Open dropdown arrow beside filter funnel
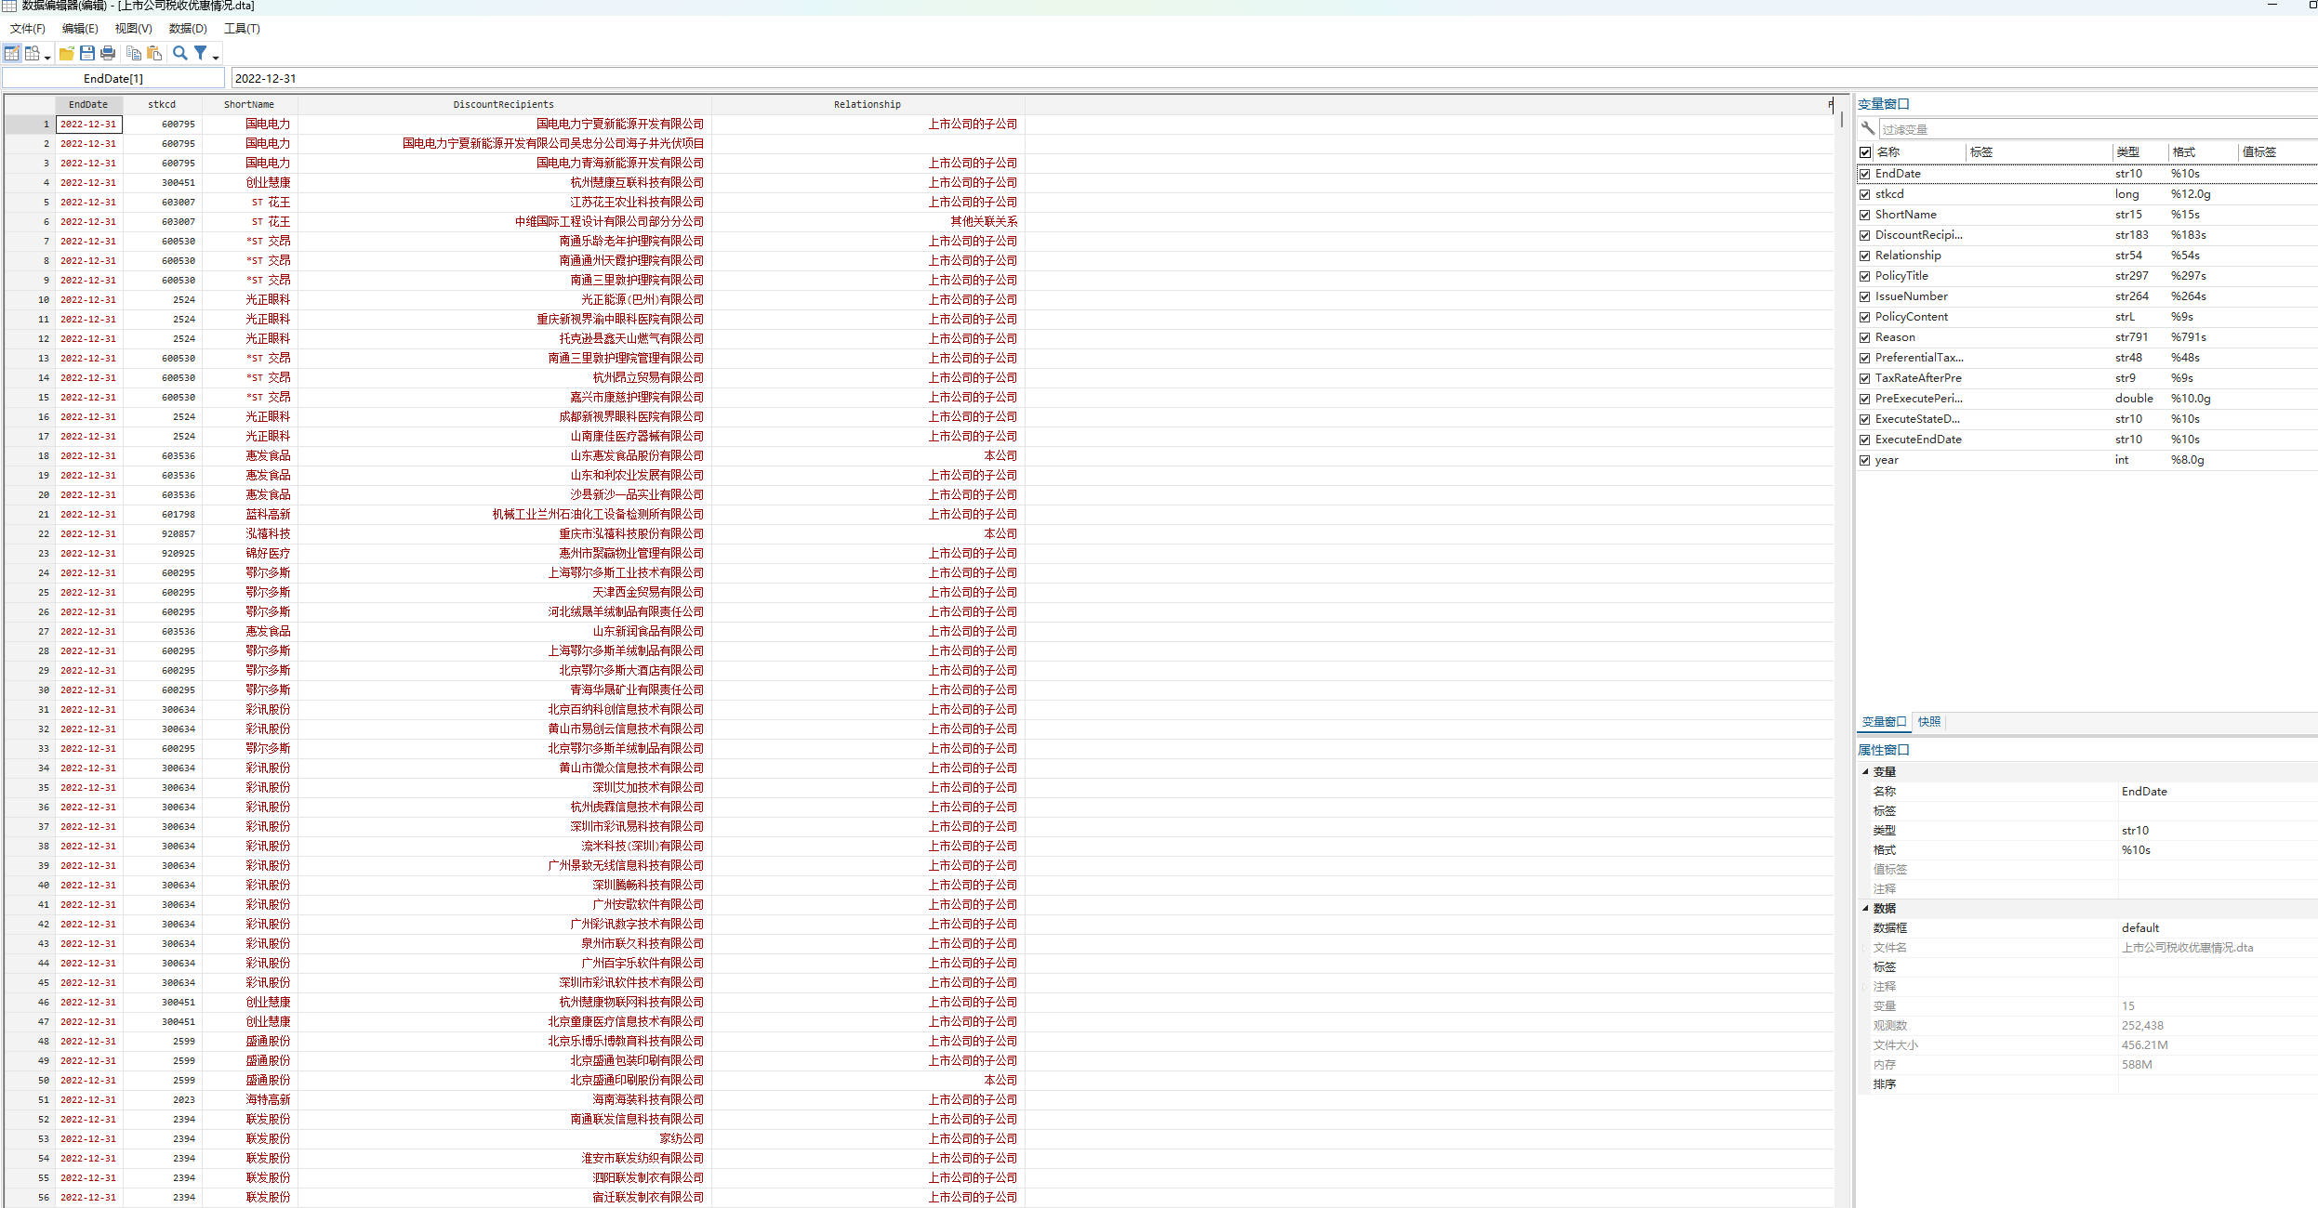 click(x=216, y=58)
